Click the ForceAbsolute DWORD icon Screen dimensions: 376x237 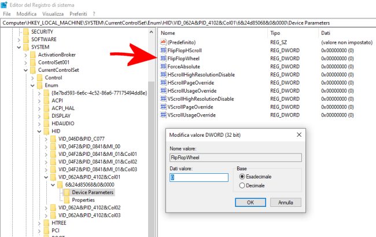(x=163, y=66)
